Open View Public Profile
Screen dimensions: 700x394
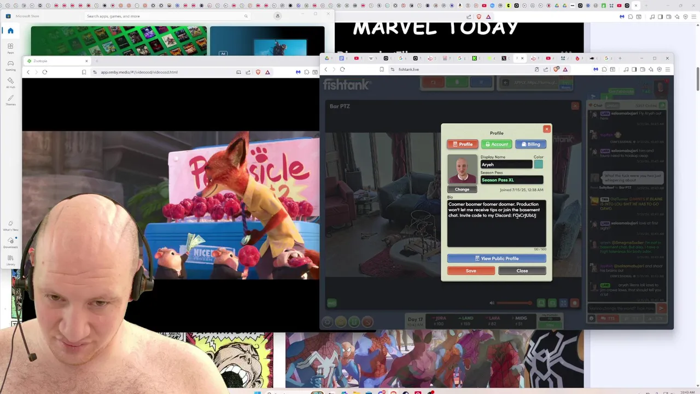[x=497, y=258]
